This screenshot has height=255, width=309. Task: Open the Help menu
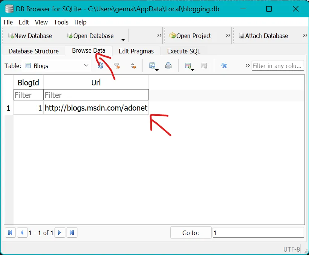[80, 22]
